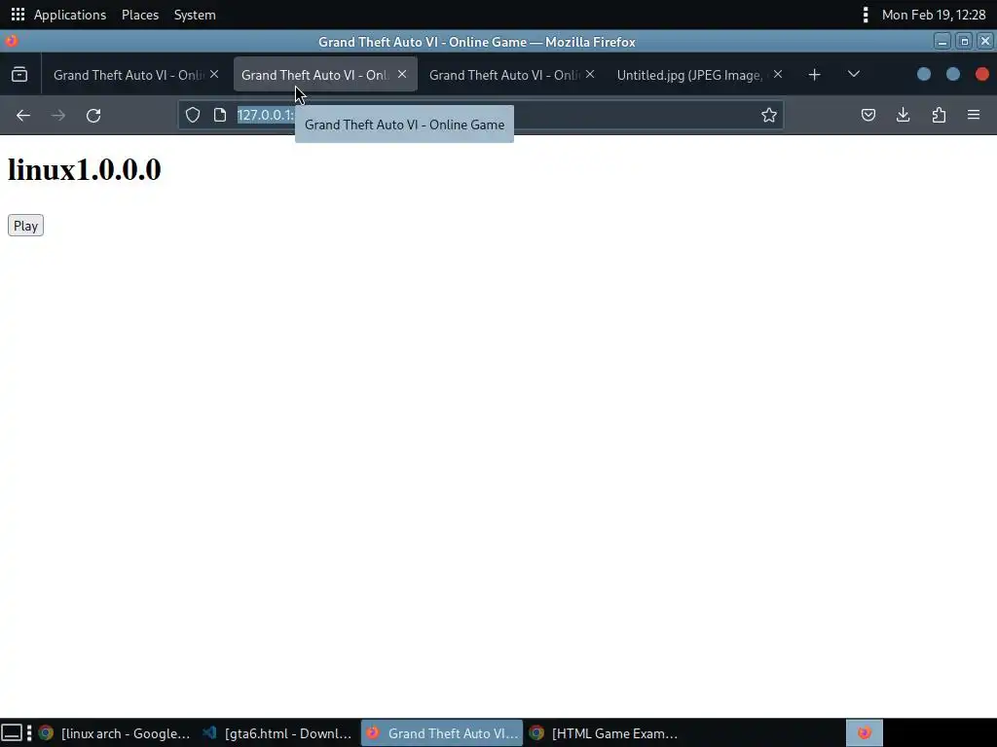997x747 pixels.
Task: Click the red circle in tab bar
Action: pos(981,74)
